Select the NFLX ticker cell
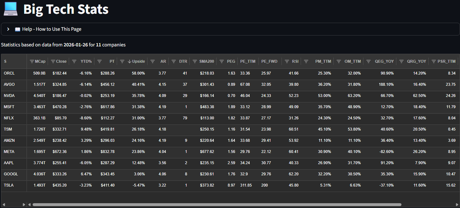The width and height of the screenshot is (460, 208). [x=14, y=118]
